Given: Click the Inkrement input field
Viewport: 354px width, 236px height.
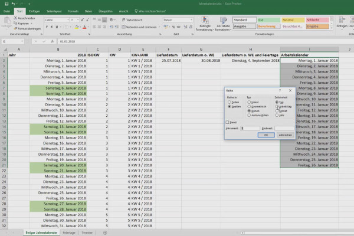Looking at the screenshot, I should point(250,128).
